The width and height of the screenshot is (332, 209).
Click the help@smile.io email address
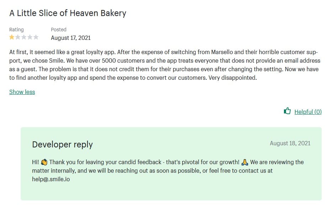(x=51, y=179)
